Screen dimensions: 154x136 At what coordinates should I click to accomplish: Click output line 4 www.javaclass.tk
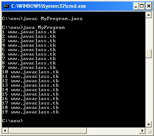click(x=29, y=45)
